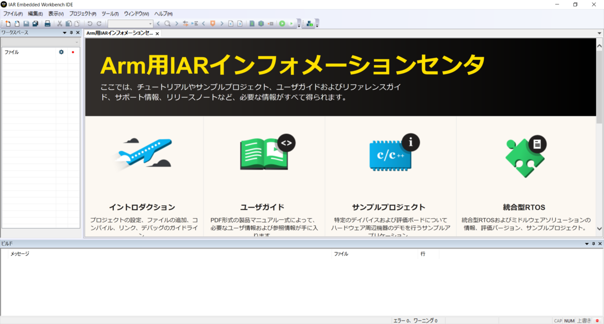Click the c/c++ chip sample projects image
Screen dimensions: 604x324
(395, 152)
